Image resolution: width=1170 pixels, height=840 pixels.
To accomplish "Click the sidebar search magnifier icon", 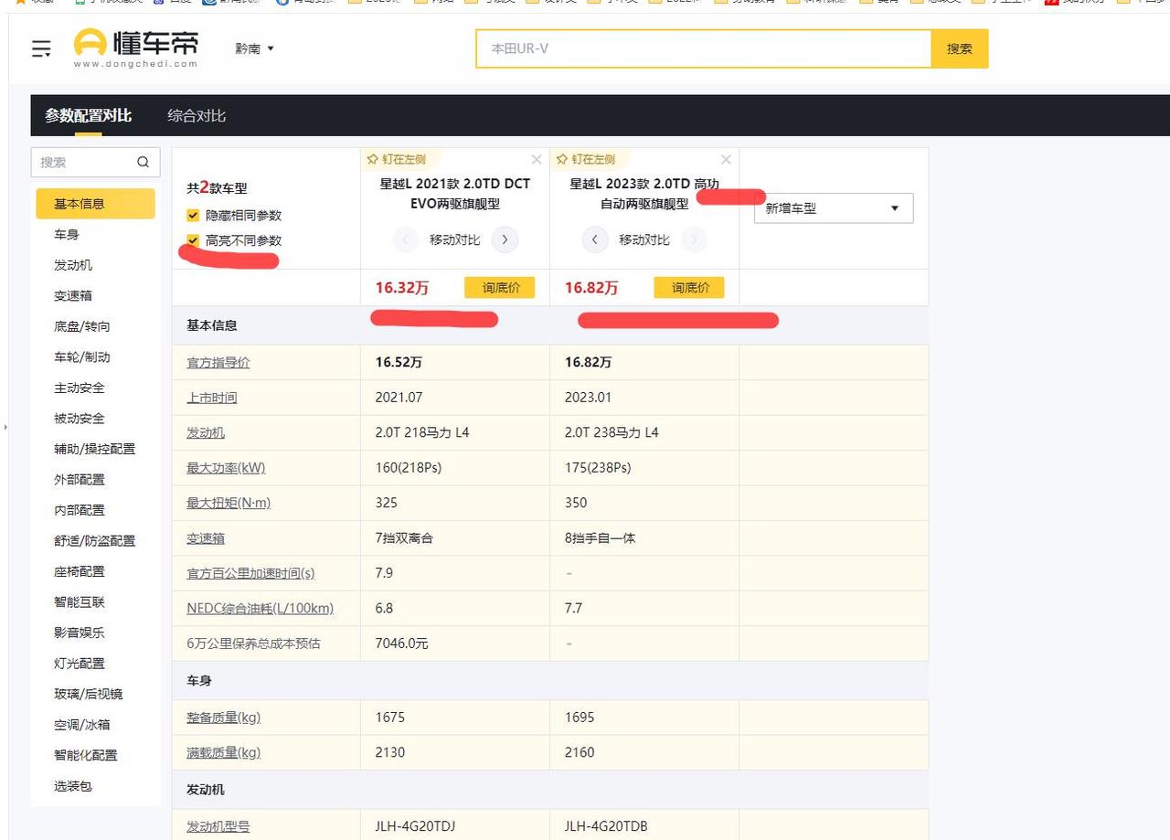I will tap(143, 162).
